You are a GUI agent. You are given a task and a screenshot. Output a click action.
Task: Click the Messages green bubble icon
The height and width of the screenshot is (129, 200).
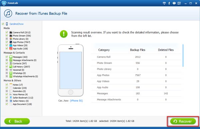[11, 57]
